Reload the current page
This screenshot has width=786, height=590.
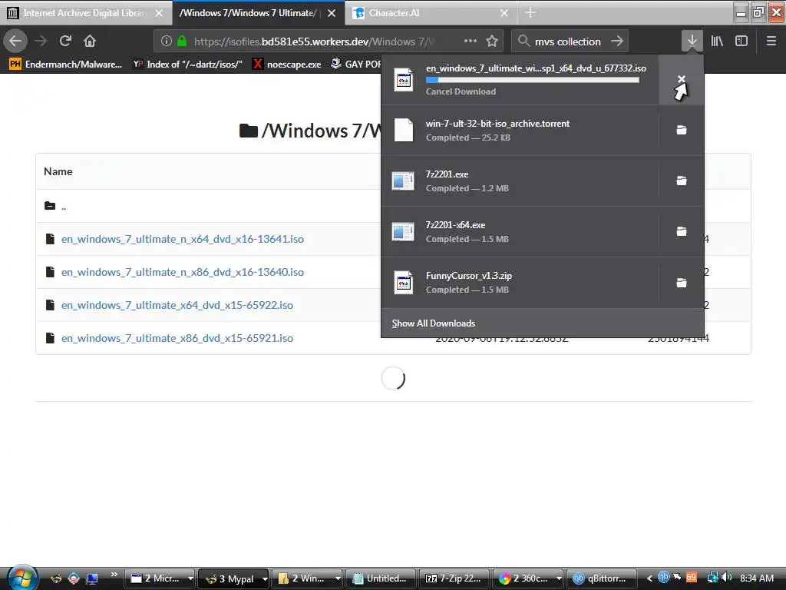tap(65, 41)
